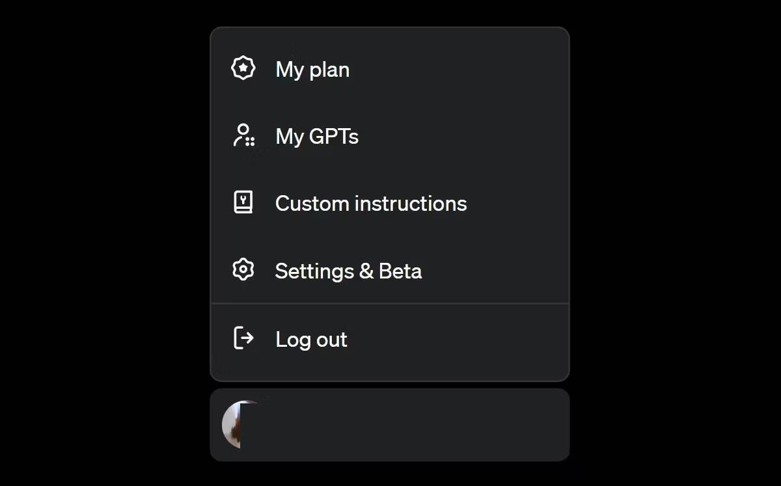Click the word "Beta" in the settings entry

pos(400,271)
